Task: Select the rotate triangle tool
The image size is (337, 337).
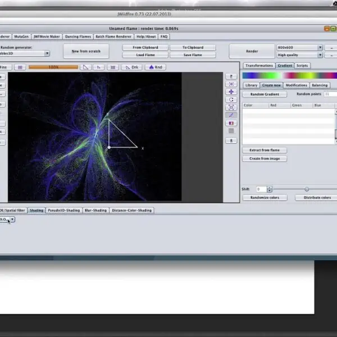Action: point(231,99)
